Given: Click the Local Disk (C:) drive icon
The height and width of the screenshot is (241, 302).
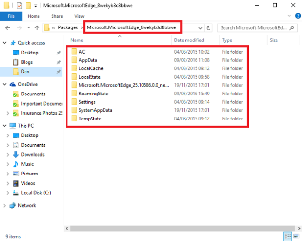Looking at the screenshot, I should (x=15, y=193).
